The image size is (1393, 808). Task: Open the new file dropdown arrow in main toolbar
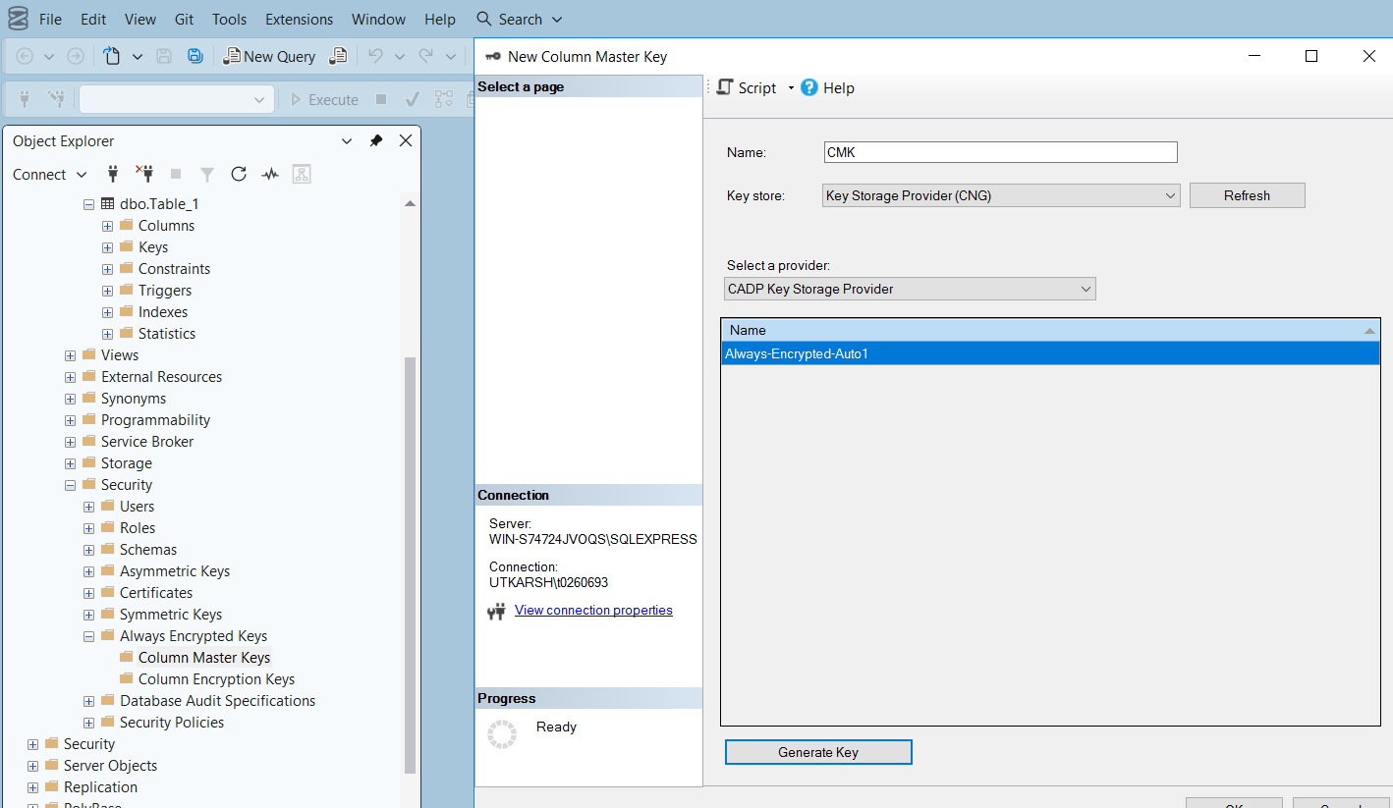pos(138,57)
